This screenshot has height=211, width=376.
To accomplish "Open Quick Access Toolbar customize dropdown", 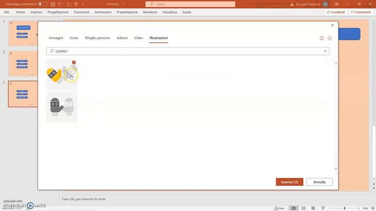I will point(83,4).
